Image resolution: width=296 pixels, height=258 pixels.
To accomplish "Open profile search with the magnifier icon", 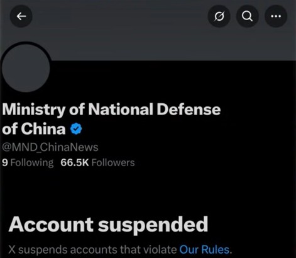I will pyautogui.click(x=248, y=16).
